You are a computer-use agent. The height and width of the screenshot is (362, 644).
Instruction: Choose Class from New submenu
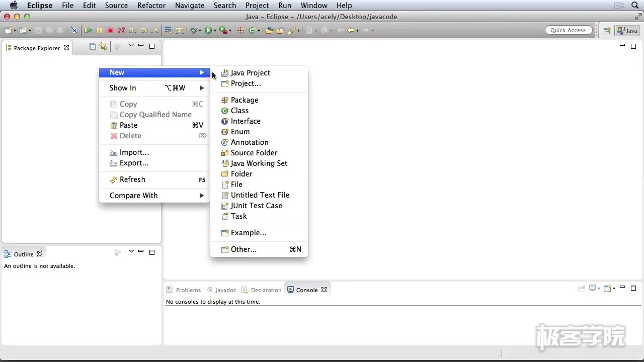point(259,110)
